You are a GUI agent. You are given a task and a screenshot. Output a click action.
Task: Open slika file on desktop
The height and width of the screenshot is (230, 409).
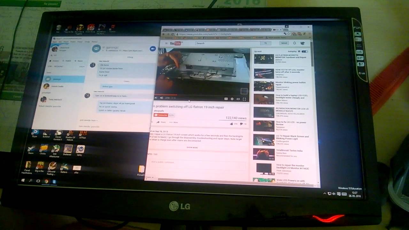(77, 168)
